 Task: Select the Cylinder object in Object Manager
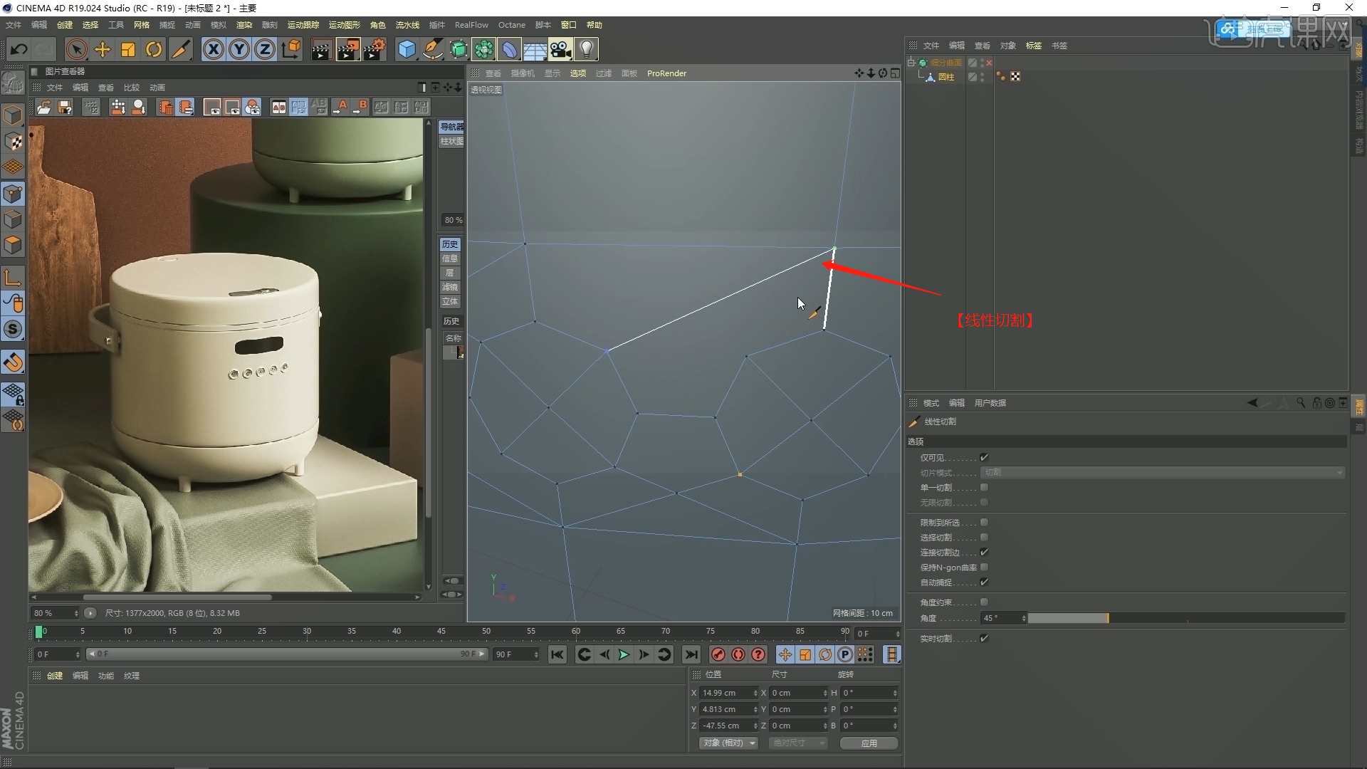pyautogui.click(x=946, y=77)
